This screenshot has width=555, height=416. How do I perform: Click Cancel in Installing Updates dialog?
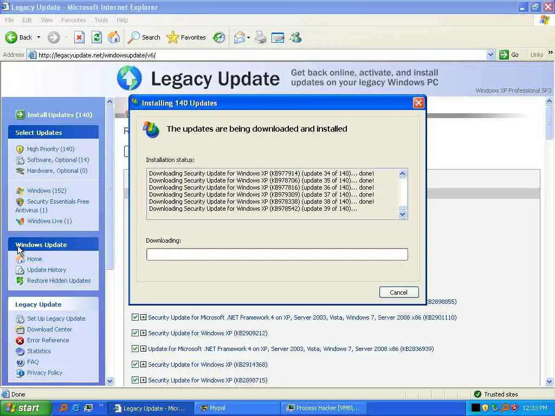click(399, 292)
